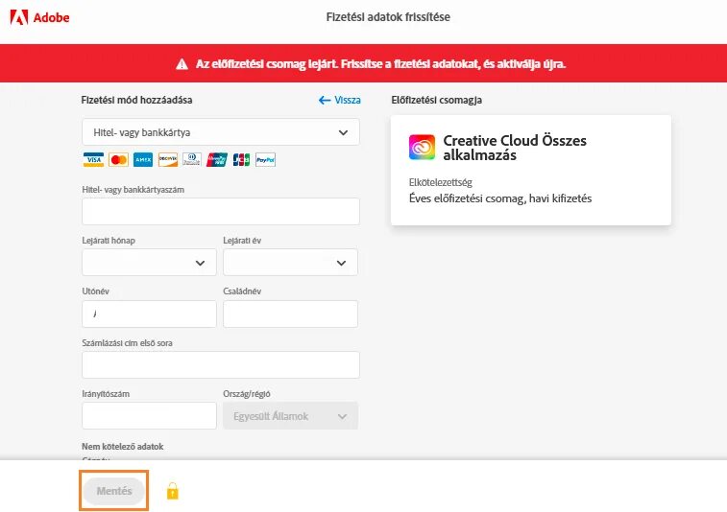The width and height of the screenshot is (727, 512).
Task: Open the Ország/régió Egyesült Államok dropdown
Action: [x=290, y=416]
